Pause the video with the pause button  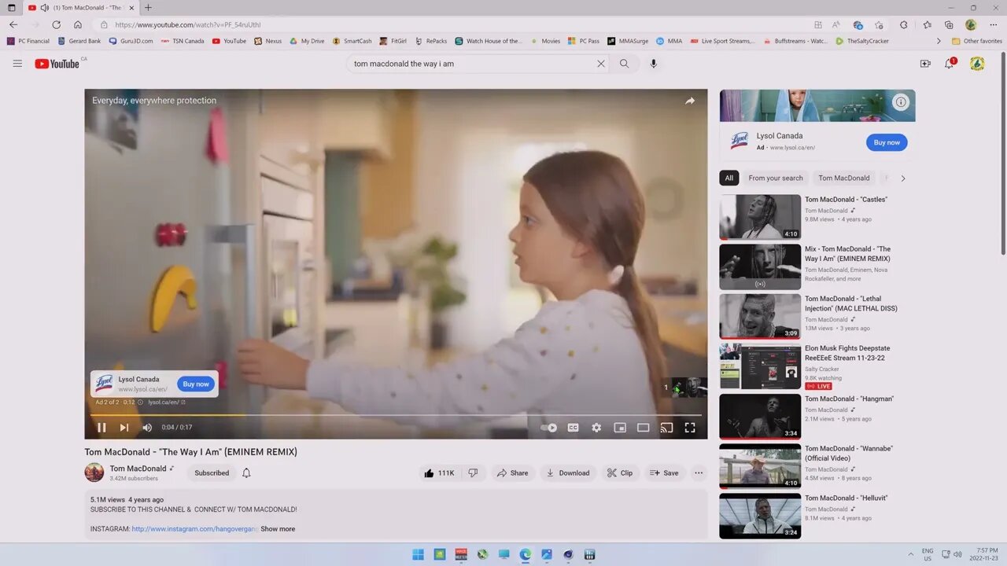(101, 428)
